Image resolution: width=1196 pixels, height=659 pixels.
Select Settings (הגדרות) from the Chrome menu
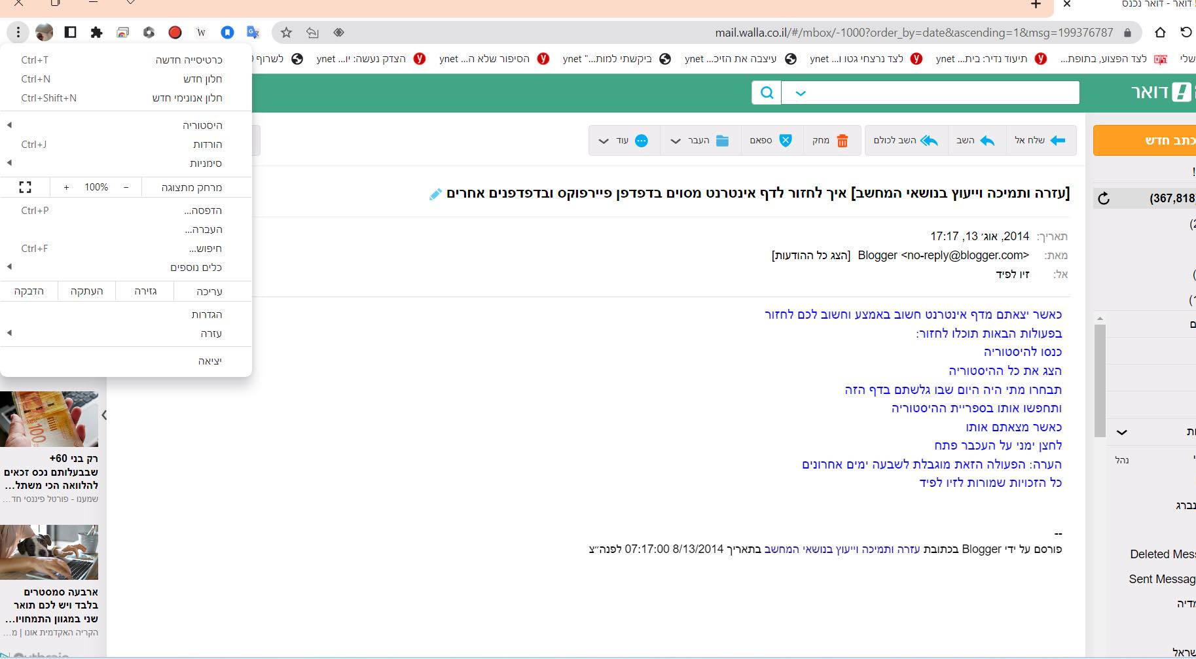pyautogui.click(x=207, y=315)
